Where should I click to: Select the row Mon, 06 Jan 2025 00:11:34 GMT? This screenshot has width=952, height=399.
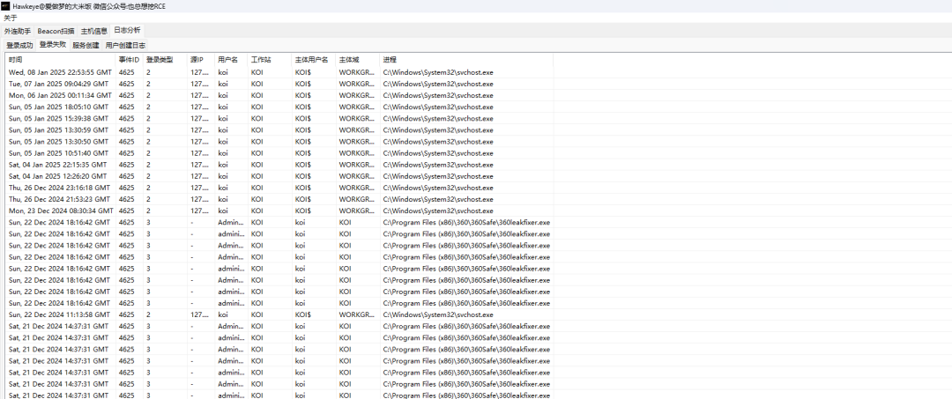coord(280,95)
